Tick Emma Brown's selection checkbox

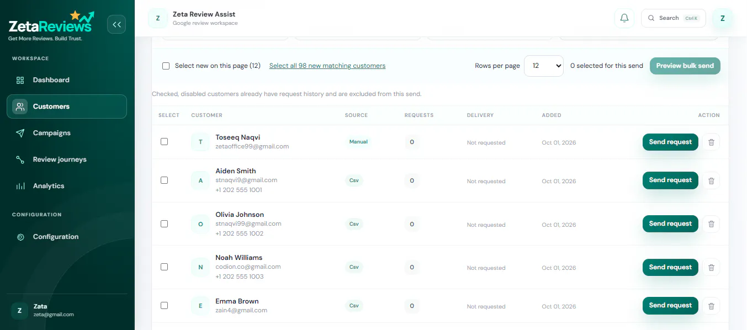click(x=164, y=305)
